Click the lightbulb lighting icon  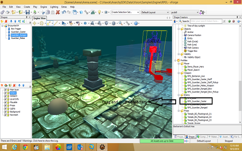click(x=99, y=12)
